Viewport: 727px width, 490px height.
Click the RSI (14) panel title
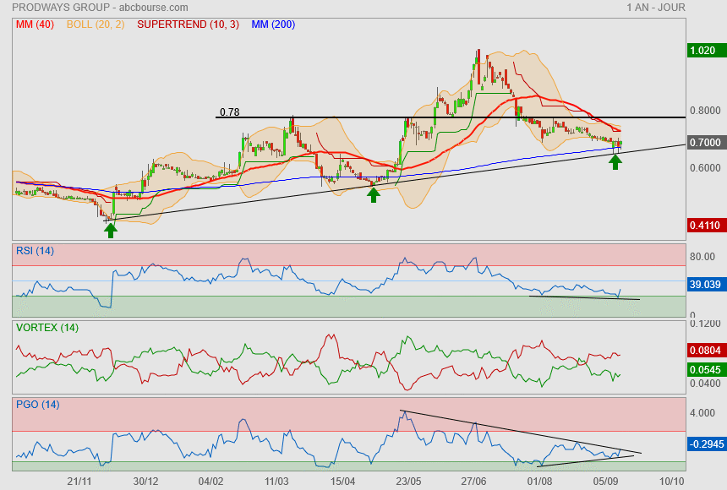[35, 250]
